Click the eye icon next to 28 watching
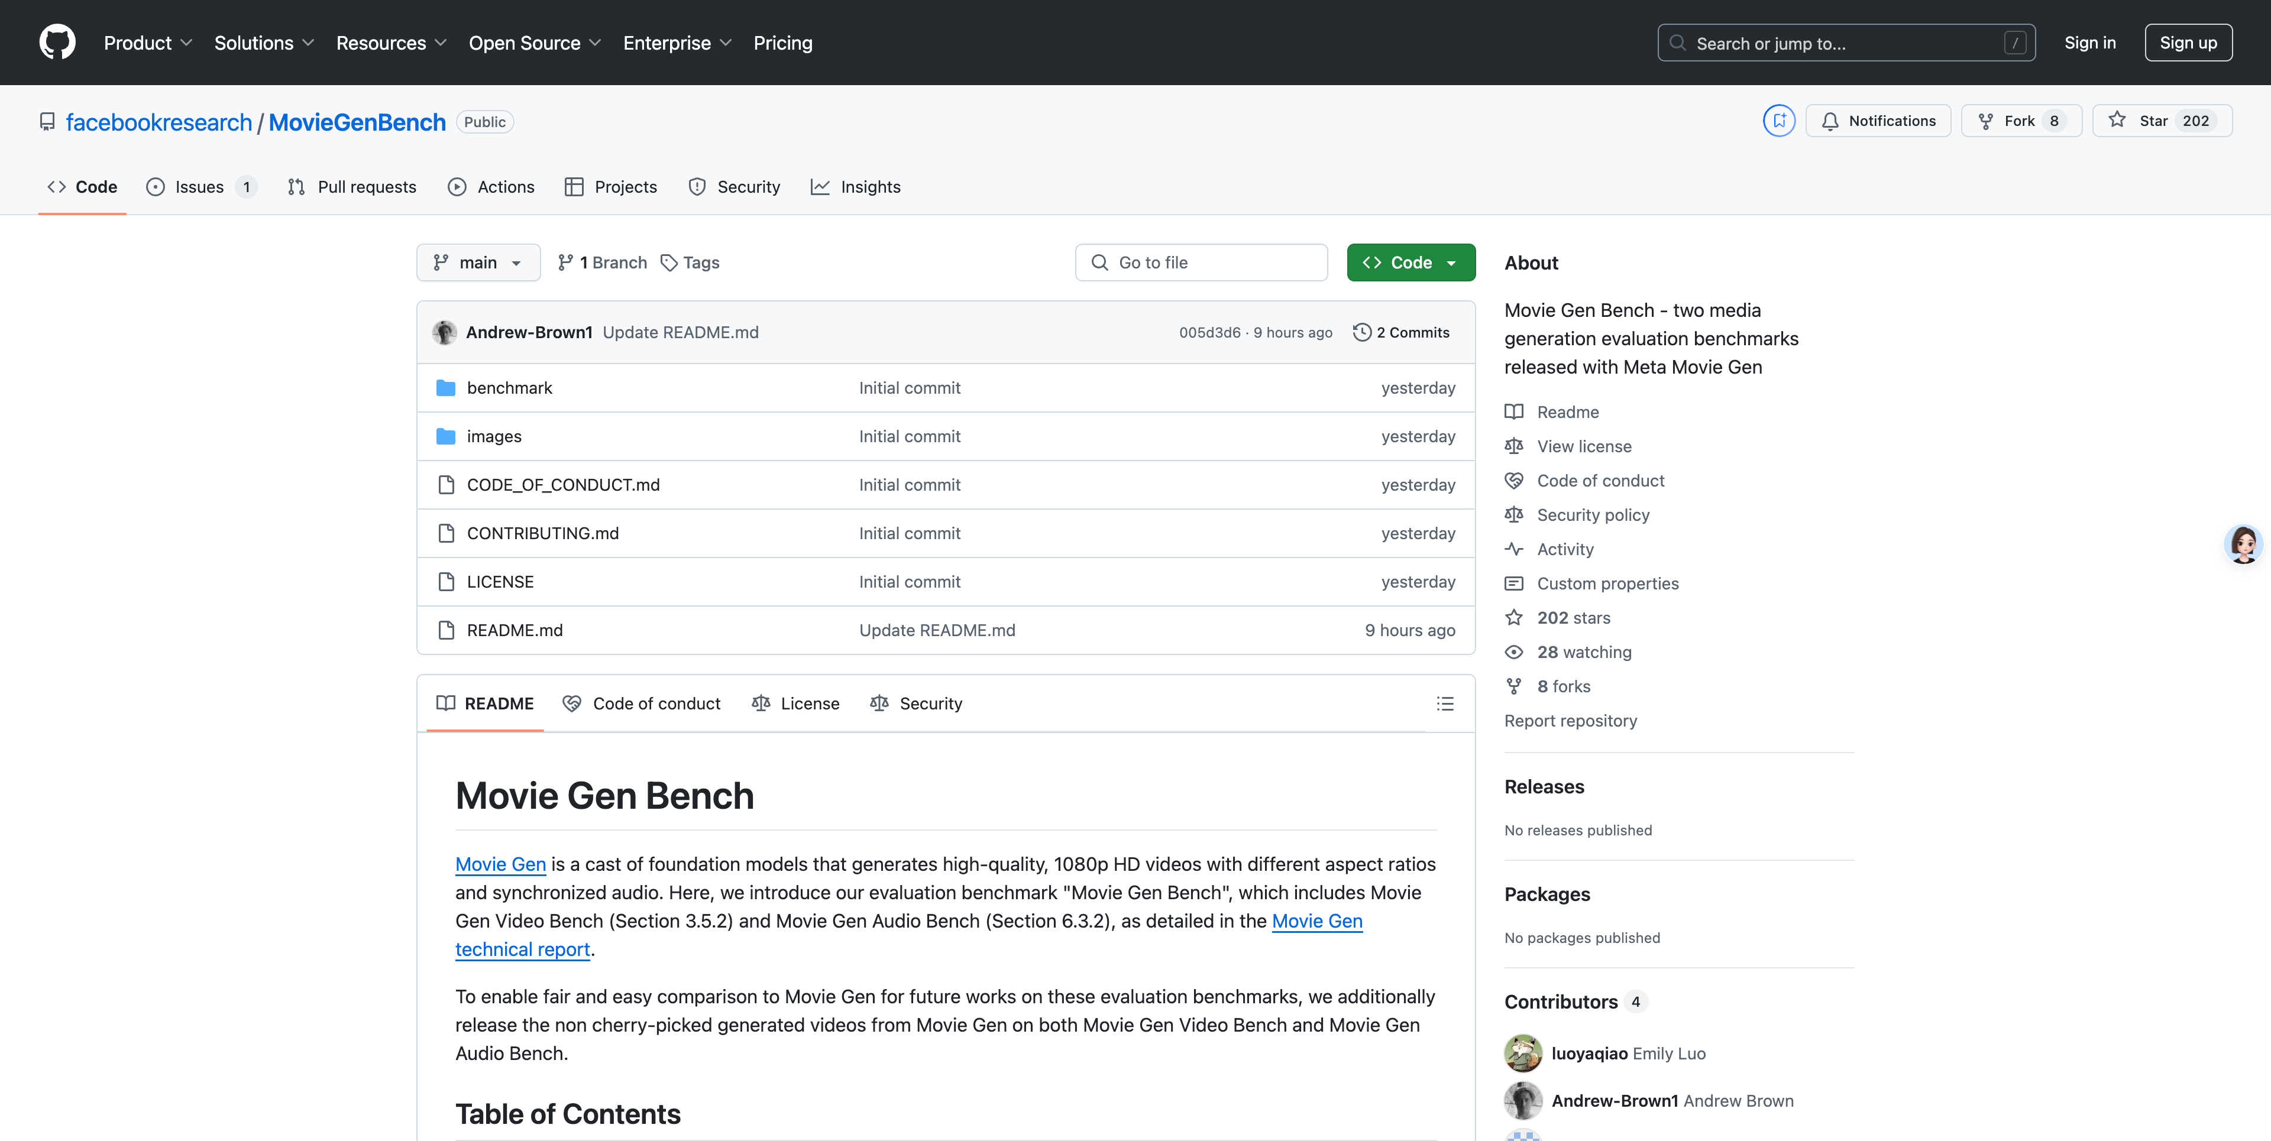Image resolution: width=2271 pixels, height=1141 pixels. [x=1514, y=652]
